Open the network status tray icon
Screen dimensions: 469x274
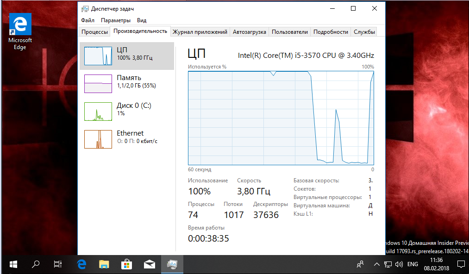coord(388,264)
